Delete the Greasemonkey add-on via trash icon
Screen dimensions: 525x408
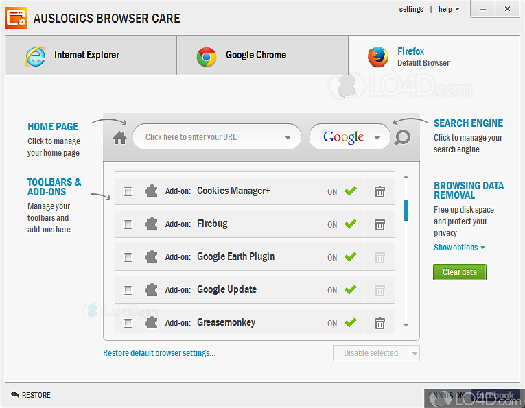380,323
